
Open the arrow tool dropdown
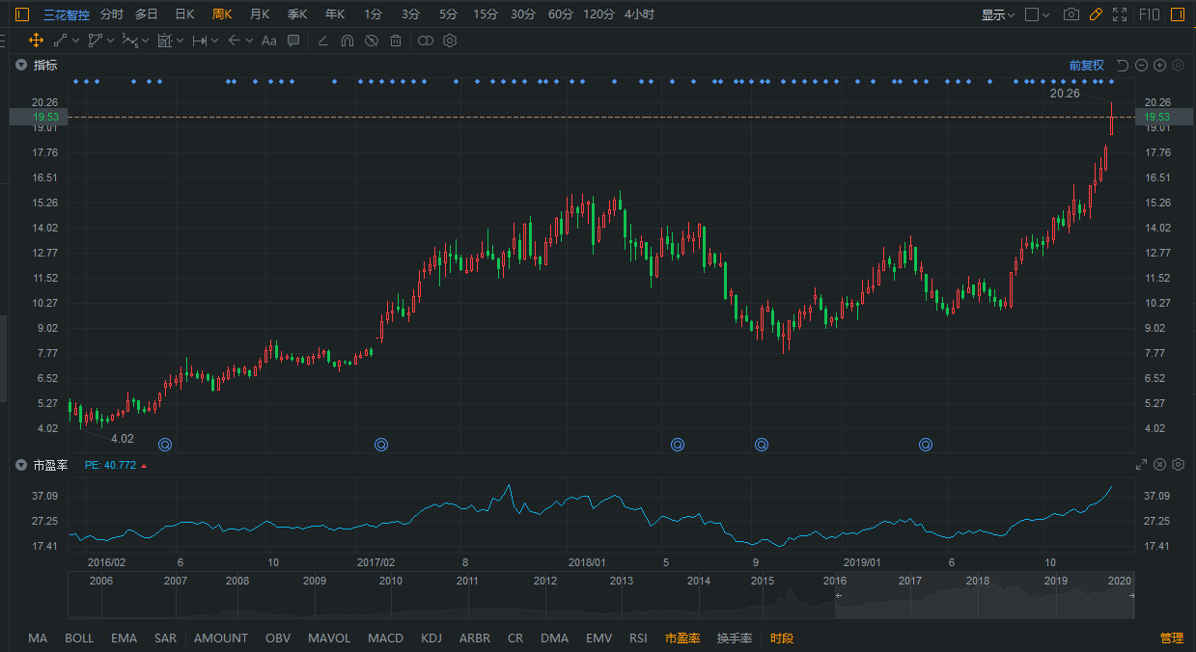coord(249,41)
